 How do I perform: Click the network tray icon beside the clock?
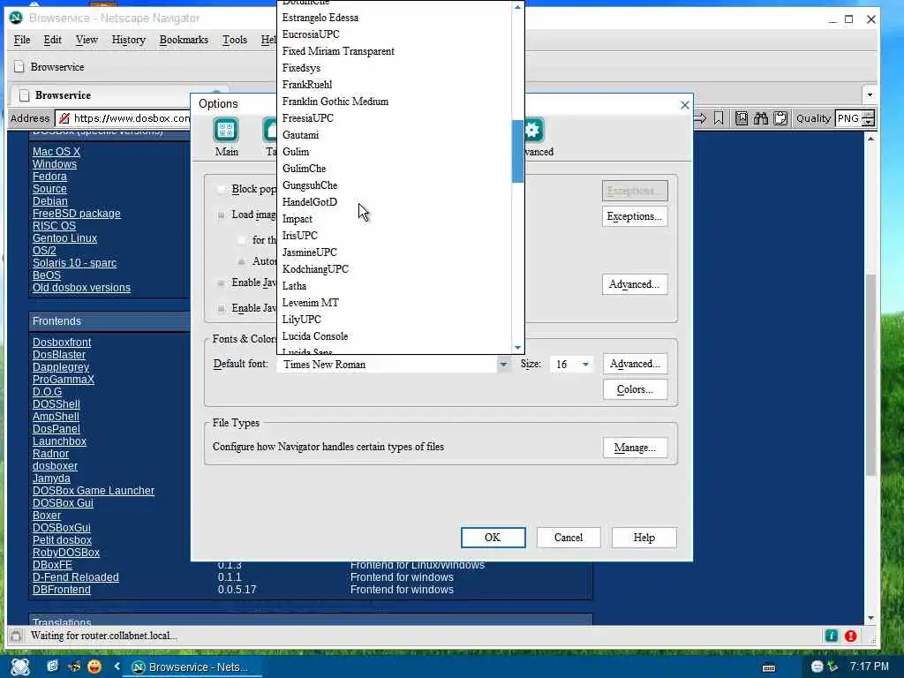click(832, 667)
